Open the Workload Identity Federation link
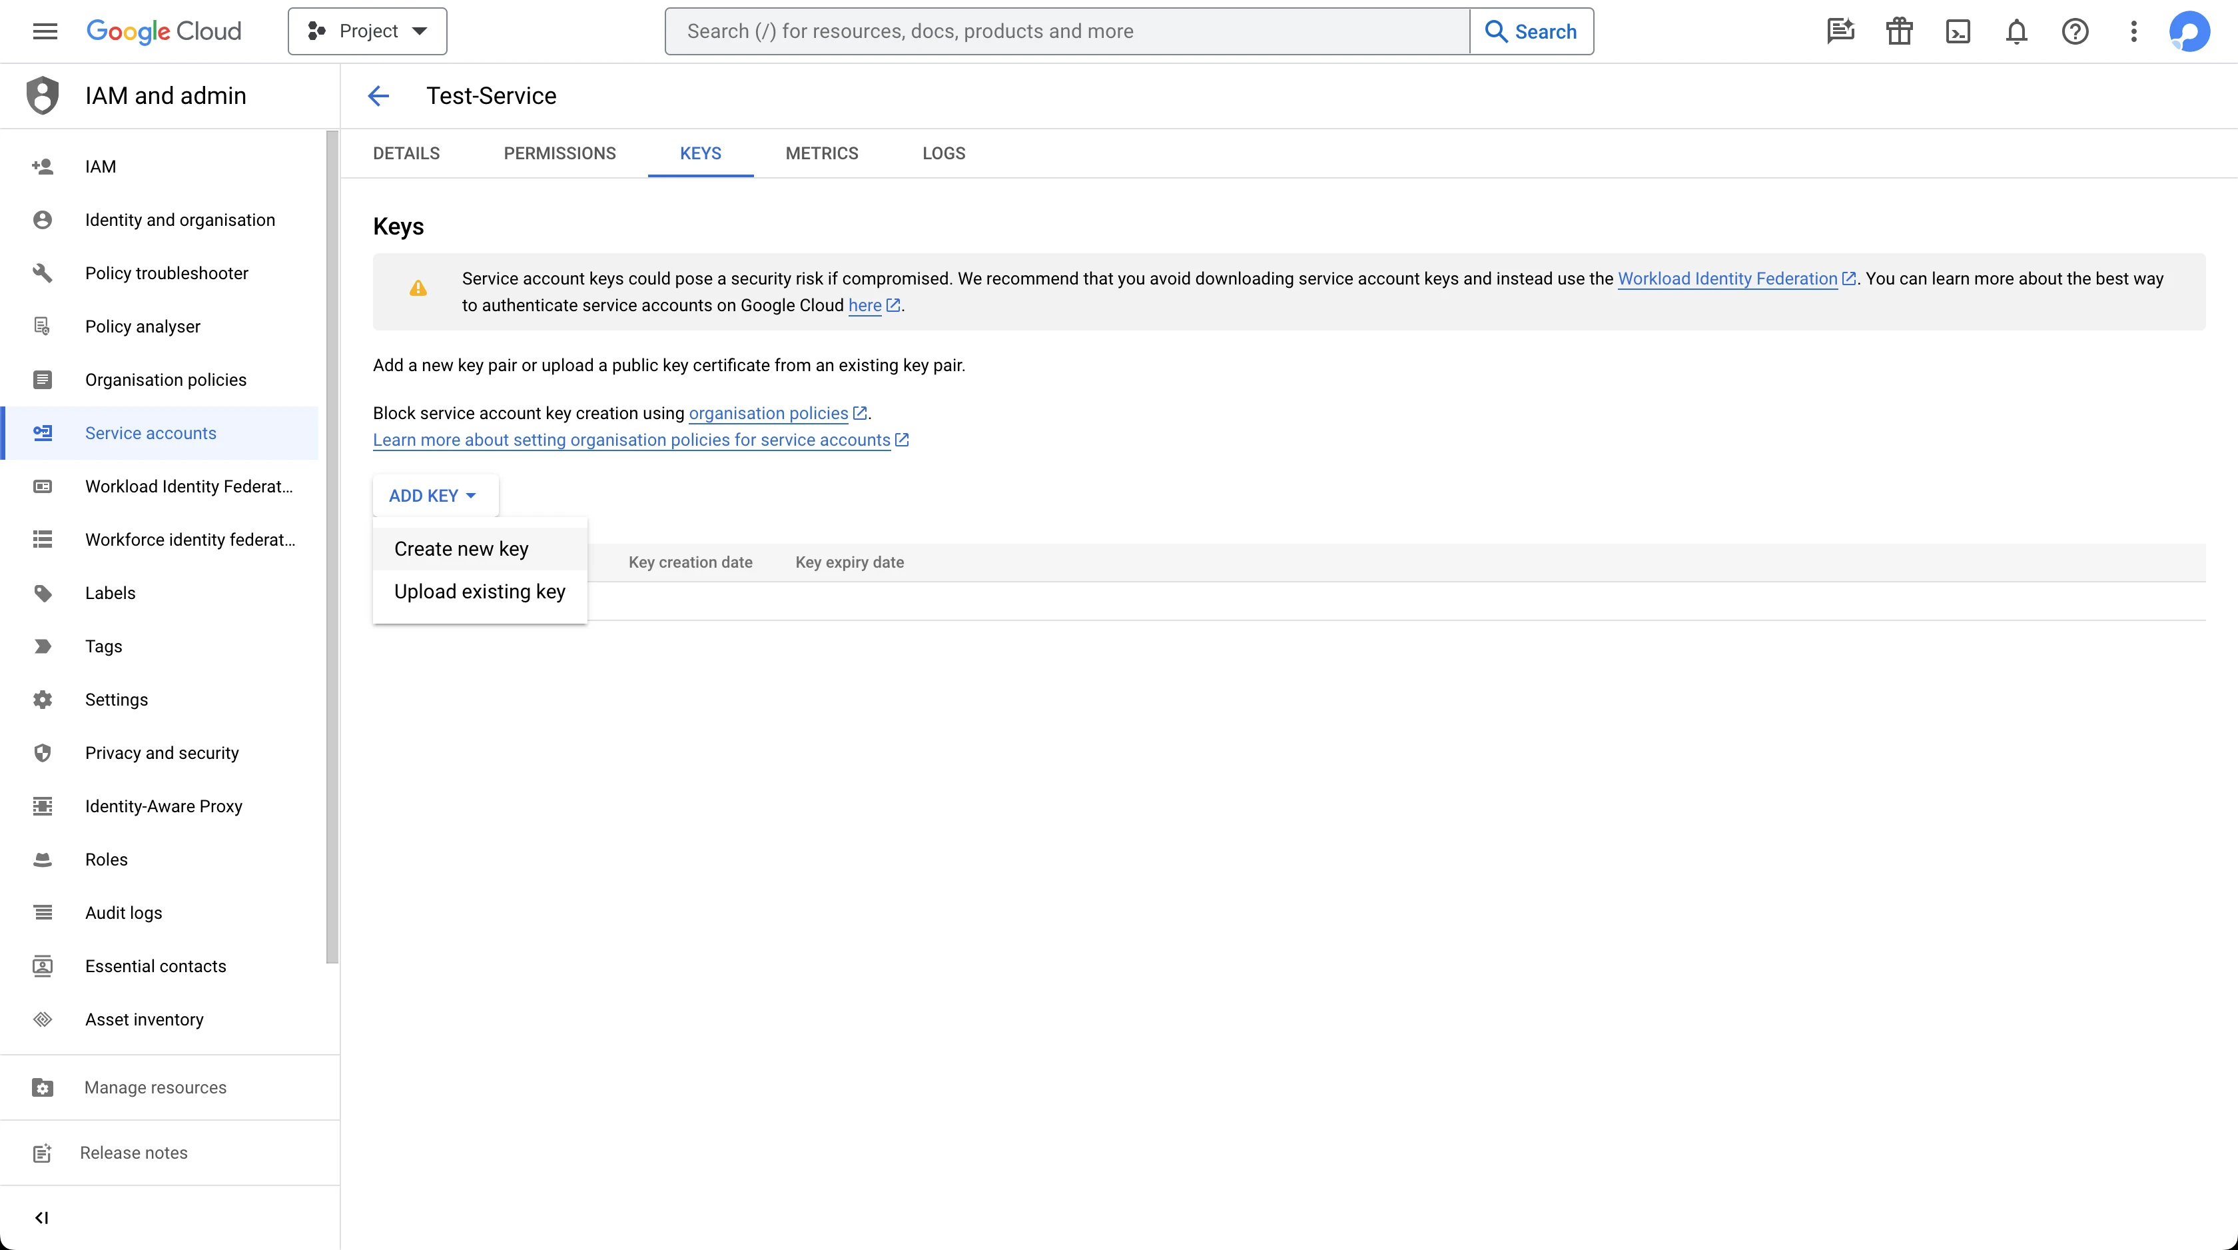The image size is (2238, 1250). (1727, 279)
